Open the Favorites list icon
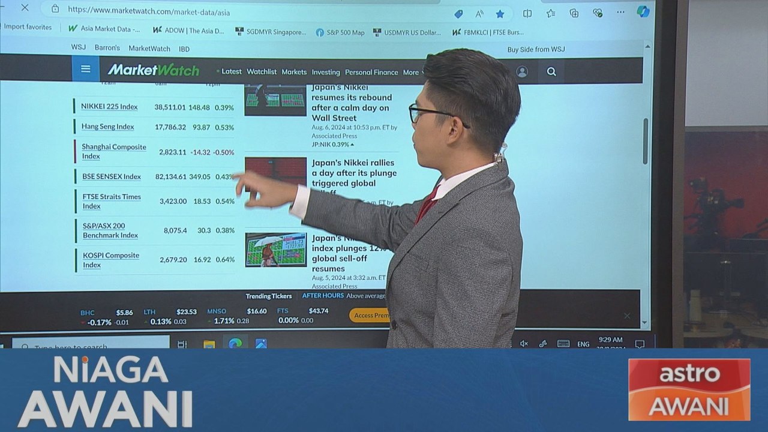 [551, 13]
